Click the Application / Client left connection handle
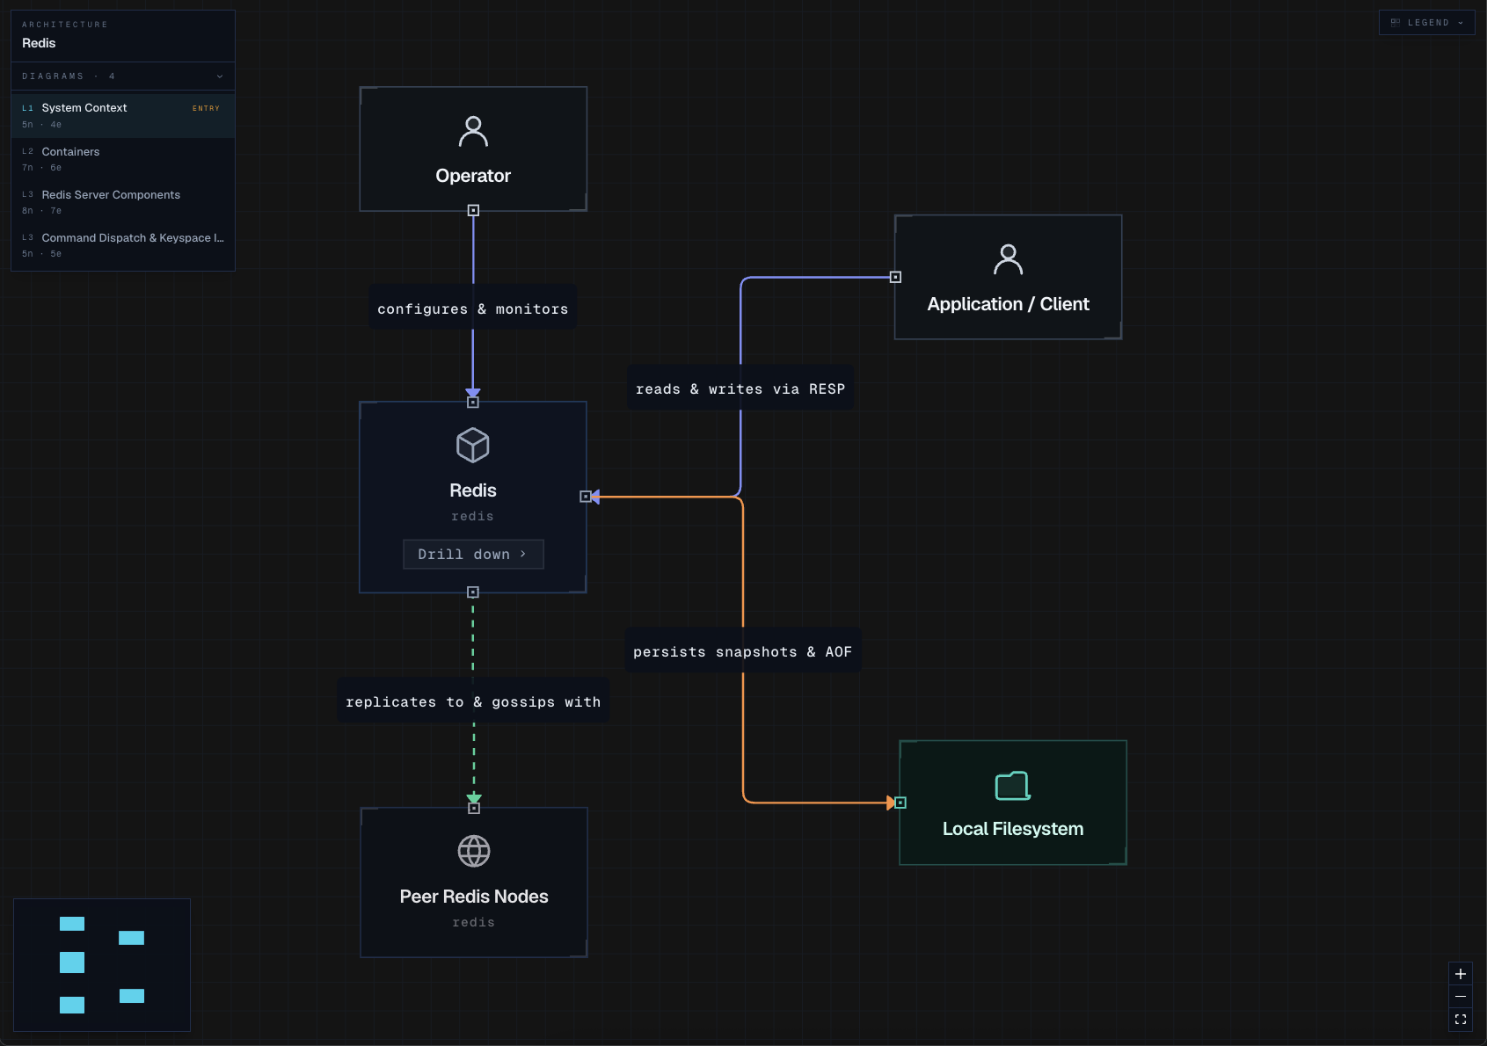 (x=895, y=277)
